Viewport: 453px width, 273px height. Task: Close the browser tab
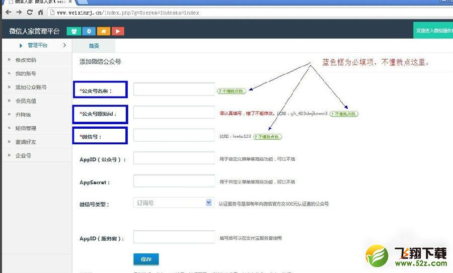[x=70, y=2]
